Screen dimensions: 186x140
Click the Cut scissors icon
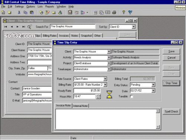point(19,12)
